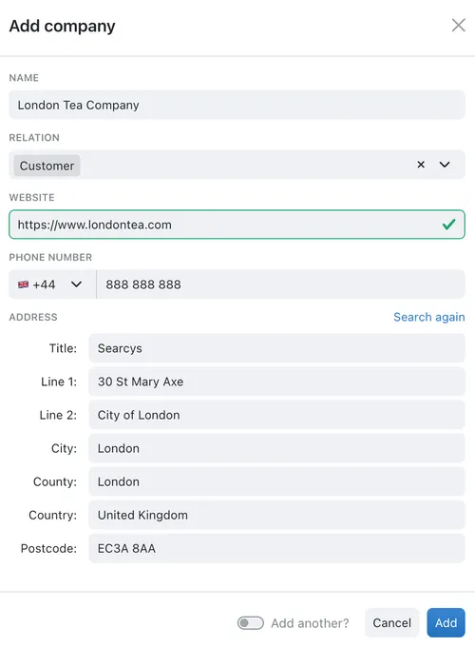Image resolution: width=475 pixels, height=647 pixels.
Task: Click the Postcode field EC3A 8AA
Action: [x=276, y=548]
